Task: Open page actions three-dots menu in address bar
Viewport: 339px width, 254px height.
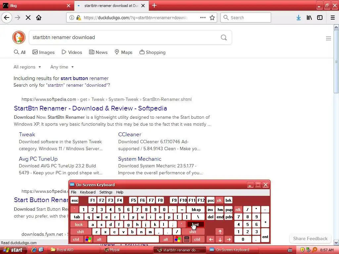Action: coord(203,18)
